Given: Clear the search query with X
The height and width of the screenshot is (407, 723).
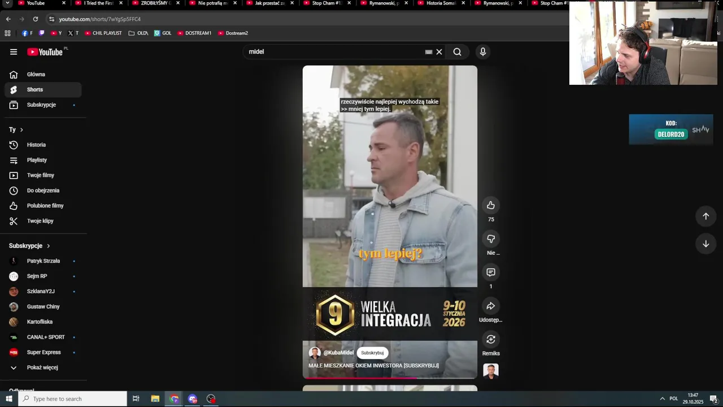Looking at the screenshot, I should [x=439, y=52].
